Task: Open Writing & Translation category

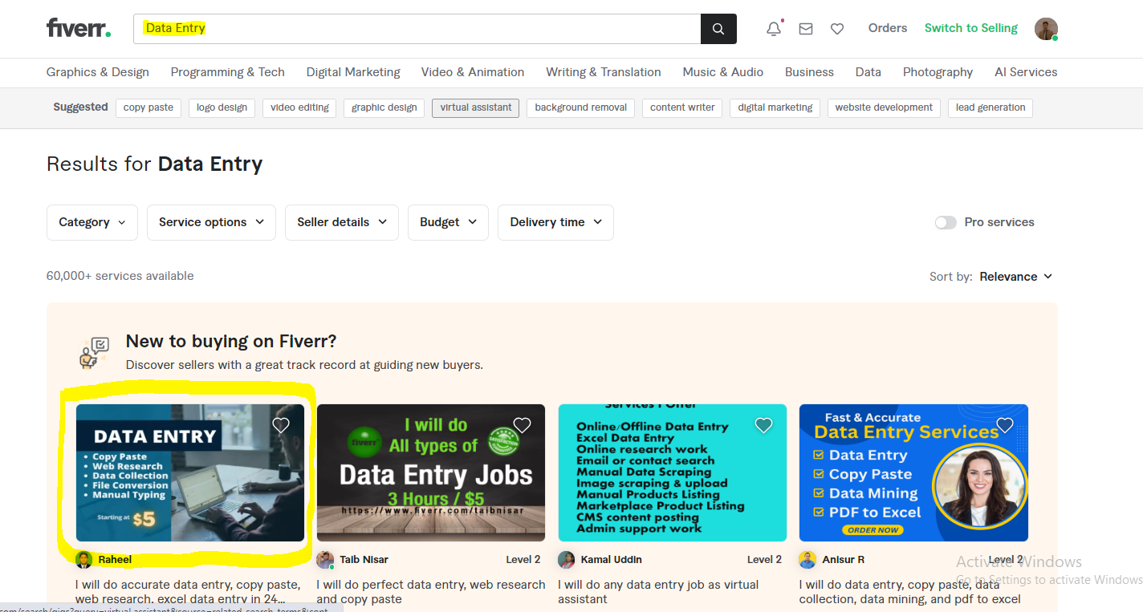Action: pos(604,72)
